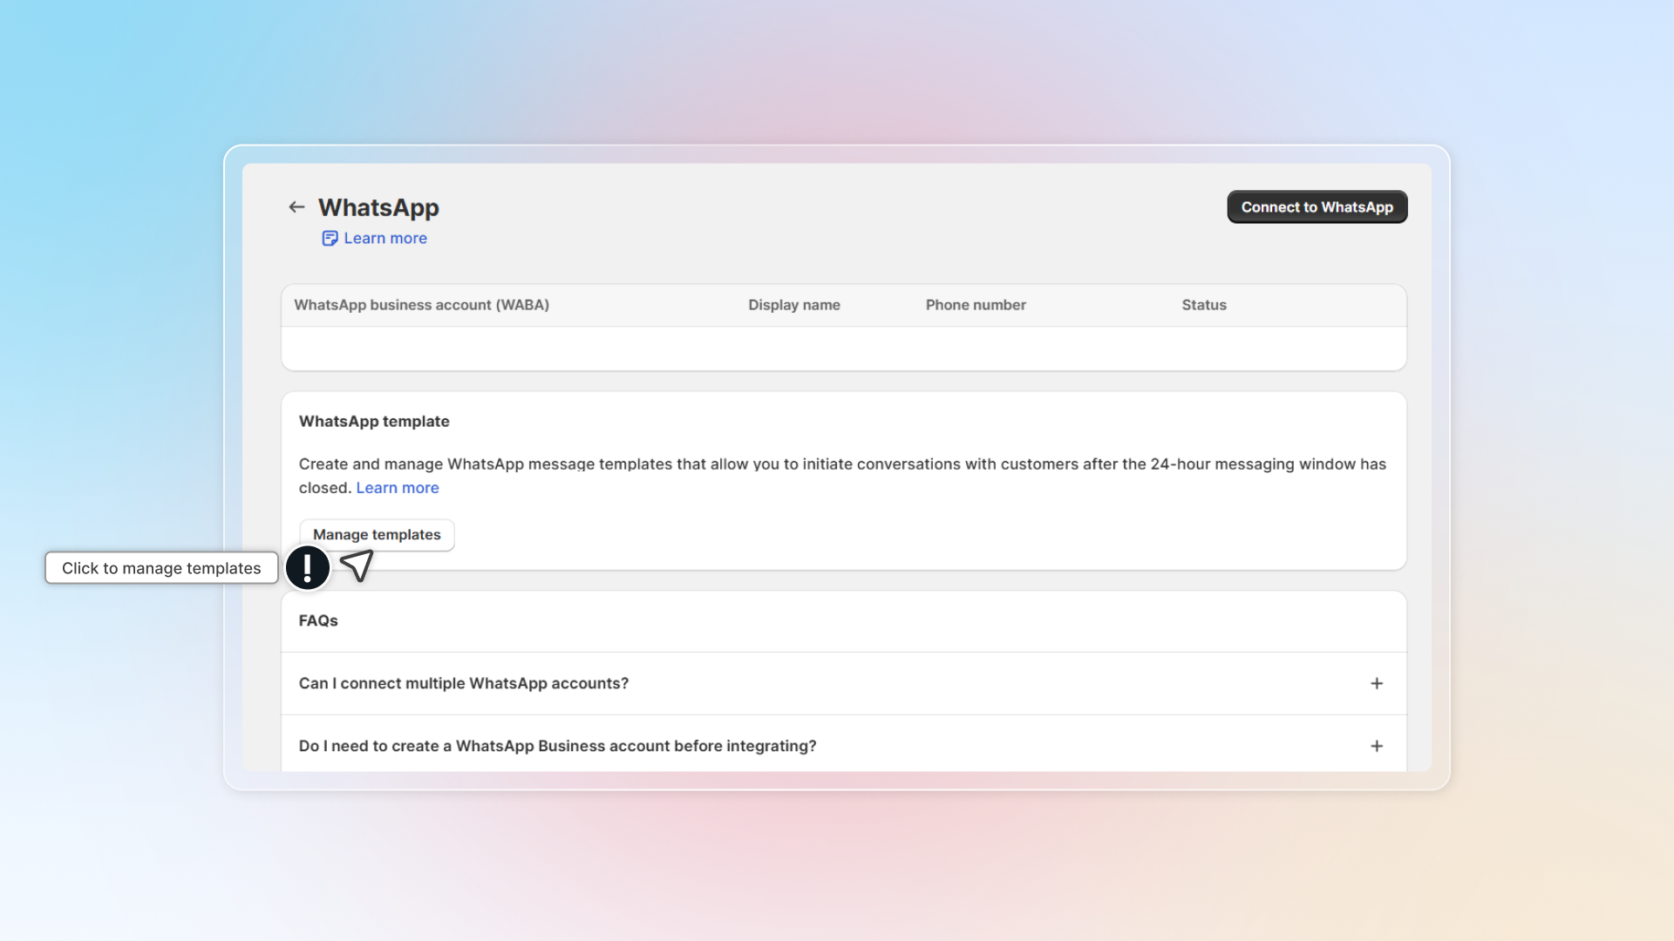
Task: Open 'Do I need to create a WhatsApp Business account' question
Action: 557,747
